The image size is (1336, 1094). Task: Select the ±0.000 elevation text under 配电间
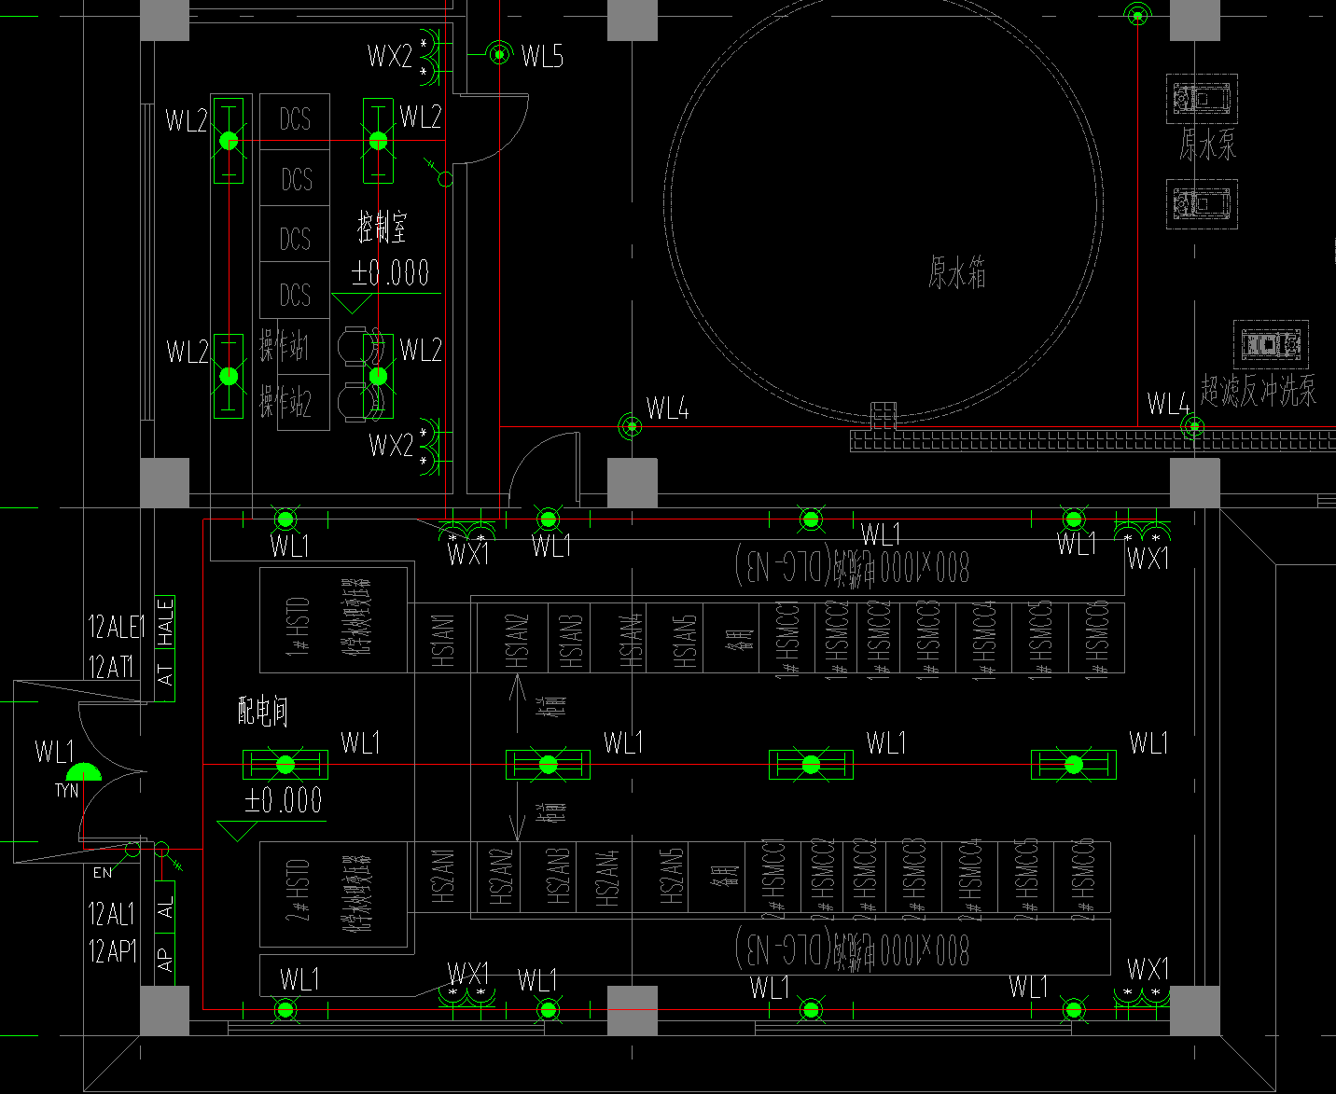pos(283,800)
